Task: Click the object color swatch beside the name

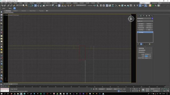Action: coord(152,18)
